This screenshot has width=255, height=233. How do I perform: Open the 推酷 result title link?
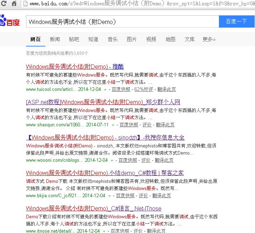pos(75,67)
